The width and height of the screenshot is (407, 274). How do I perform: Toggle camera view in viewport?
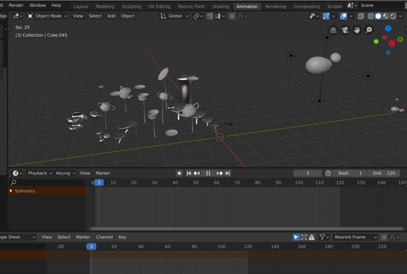tap(345, 30)
